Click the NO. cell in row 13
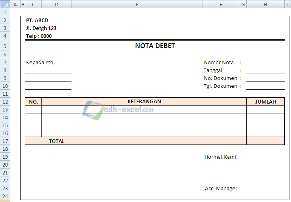This screenshot has height=202, width=291. tap(34, 109)
